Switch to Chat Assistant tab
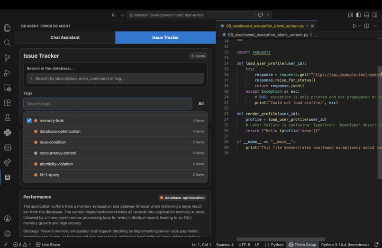382x248 pixels. [x=65, y=37]
